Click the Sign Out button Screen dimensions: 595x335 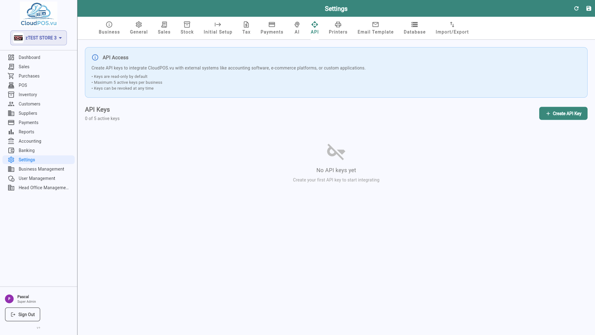tap(22, 315)
